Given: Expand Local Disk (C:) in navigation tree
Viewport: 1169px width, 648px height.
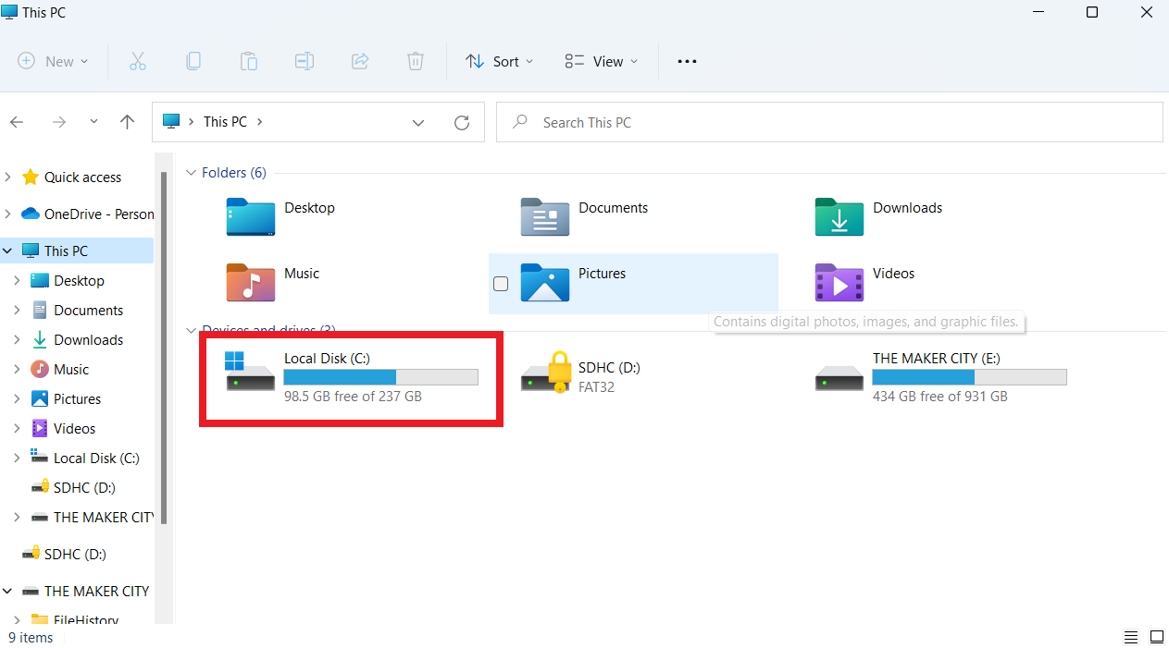Looking at the screenshot, I should (17, 458).
